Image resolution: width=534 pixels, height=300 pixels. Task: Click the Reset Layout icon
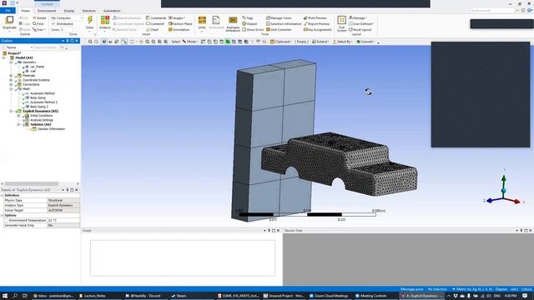tap(360, 30)
